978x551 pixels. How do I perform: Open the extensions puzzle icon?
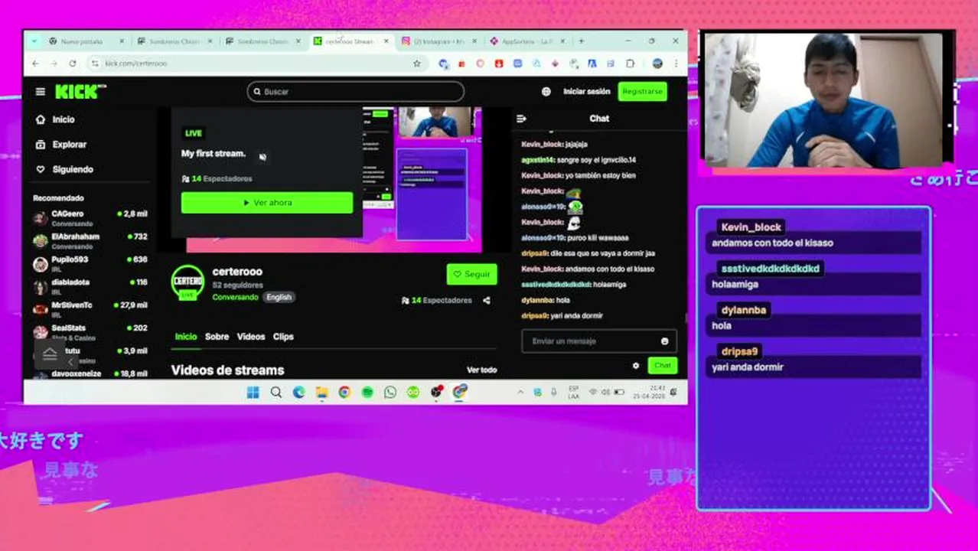pos(630,64)
